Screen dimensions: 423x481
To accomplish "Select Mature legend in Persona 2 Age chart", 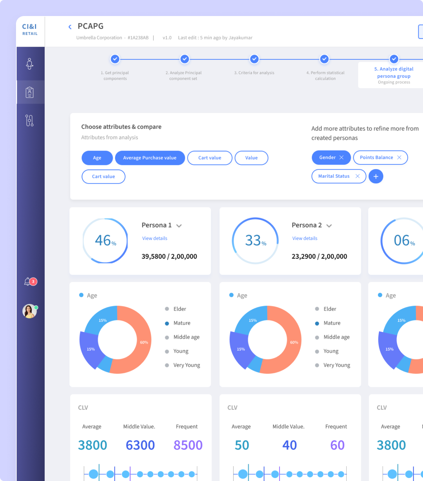I will (x=328, y=323).
